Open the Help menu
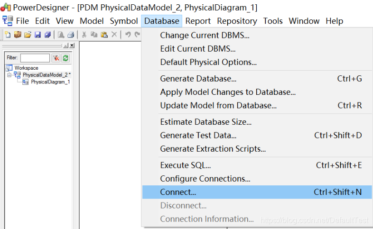The image size is (373, 229). coord(334,21)
